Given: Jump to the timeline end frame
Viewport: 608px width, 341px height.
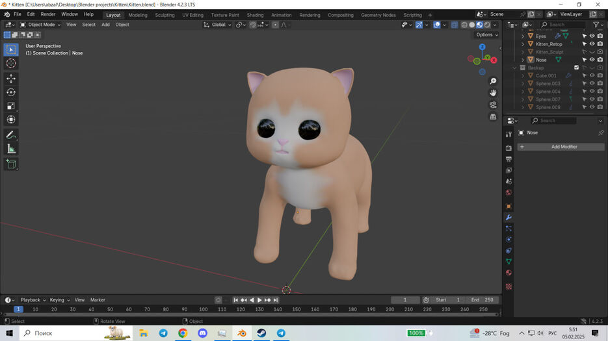Looking at the screenshot, I should pos(275,300).
